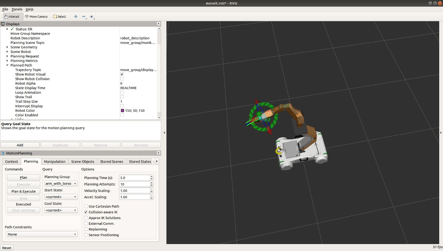Click the Plan & Execute button
This screenshot has height=251, width=443.
(x=23, y=191)
